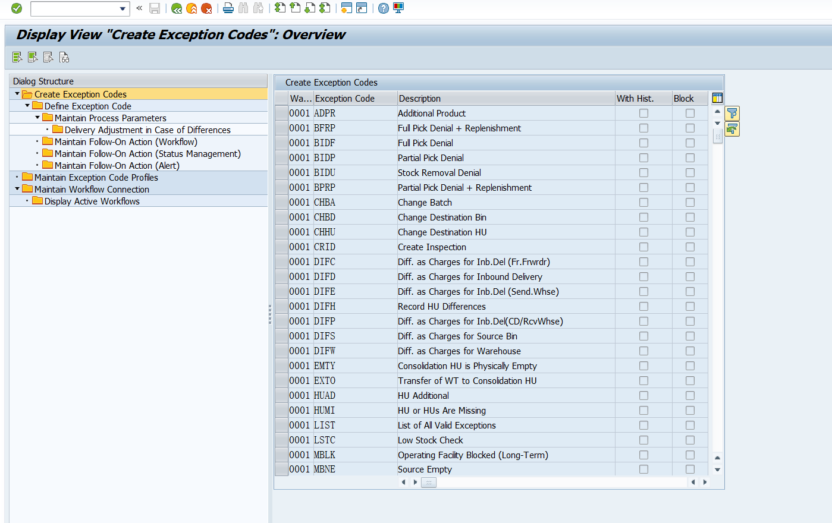
Task: Check With Hist. for Create Inspection CRID
Action: point(643,247)
